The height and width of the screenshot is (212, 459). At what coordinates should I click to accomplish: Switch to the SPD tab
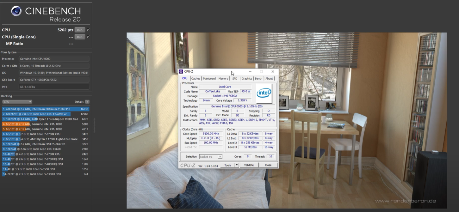235,78
